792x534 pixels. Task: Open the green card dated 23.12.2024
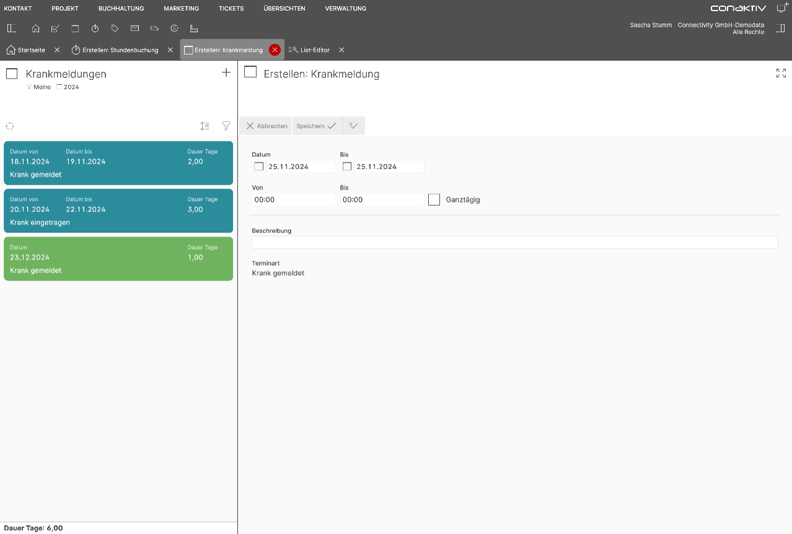click(x=118, y=258)
